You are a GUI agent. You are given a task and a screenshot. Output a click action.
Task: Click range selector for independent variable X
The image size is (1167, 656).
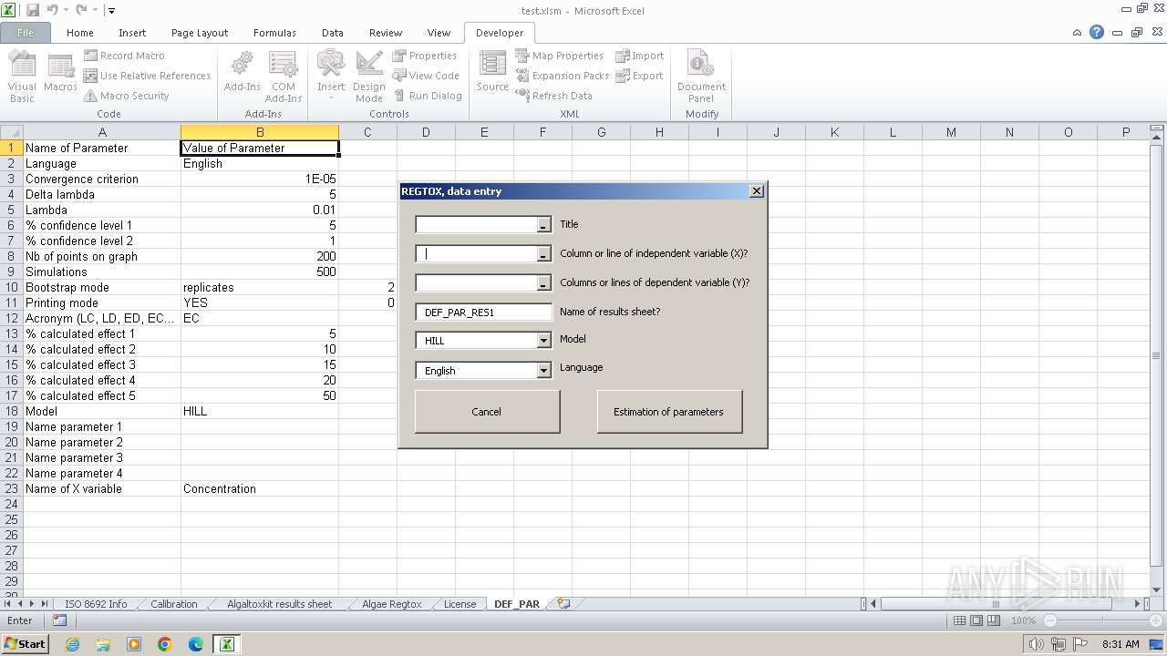(543, 254)
